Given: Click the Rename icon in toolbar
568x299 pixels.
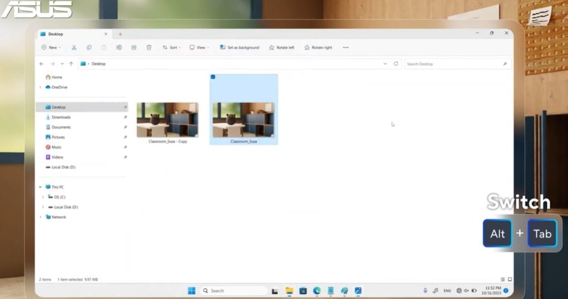Looking at the screenshot, I should [x=119, y=48].
